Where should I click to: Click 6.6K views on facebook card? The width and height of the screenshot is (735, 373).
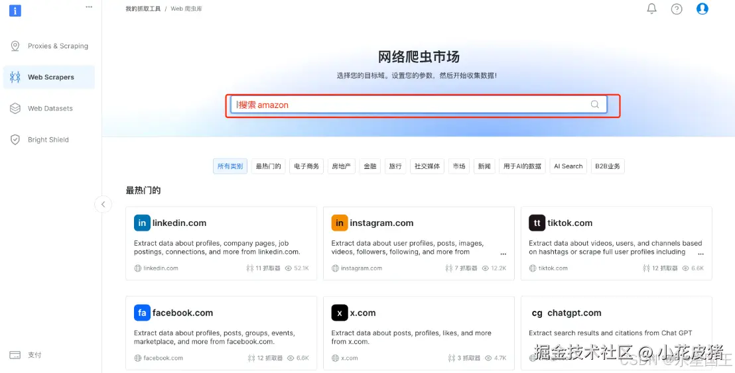(298, 358)
